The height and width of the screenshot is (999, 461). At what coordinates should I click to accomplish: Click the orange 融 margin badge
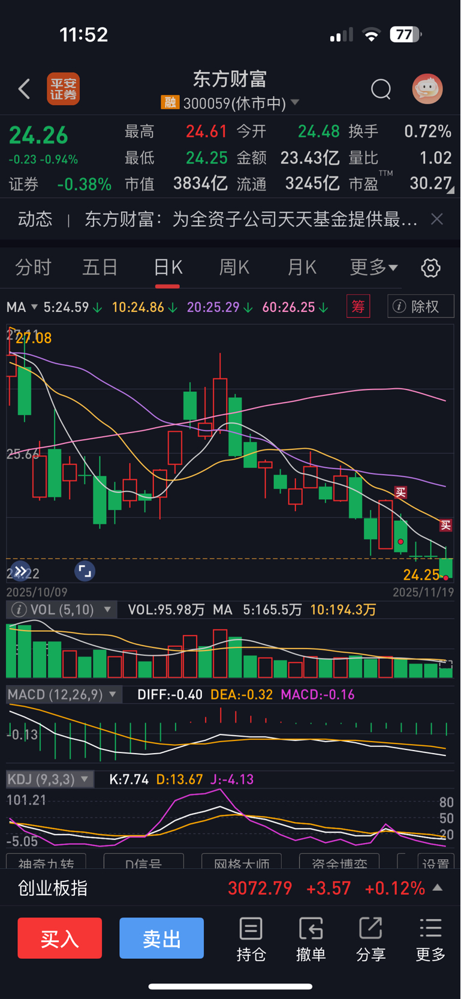click(x=170, y=103)
